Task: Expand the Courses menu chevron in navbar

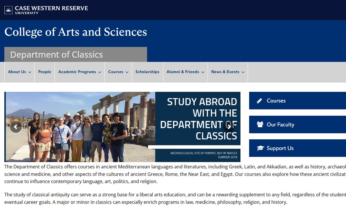Action: click(x=127, y=72)
